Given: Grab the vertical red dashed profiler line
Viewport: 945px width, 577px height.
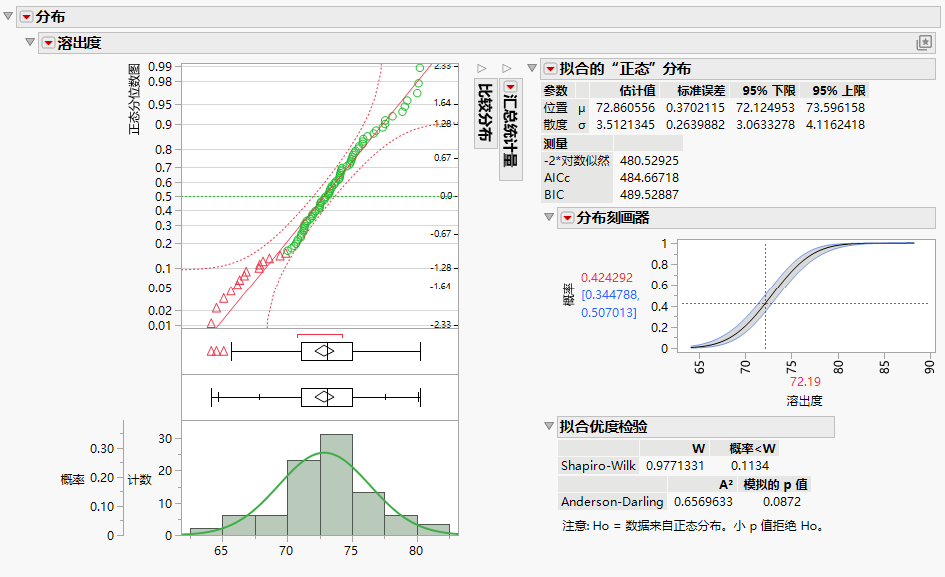Looking at the screenshot, I should (x=765, y=295).
